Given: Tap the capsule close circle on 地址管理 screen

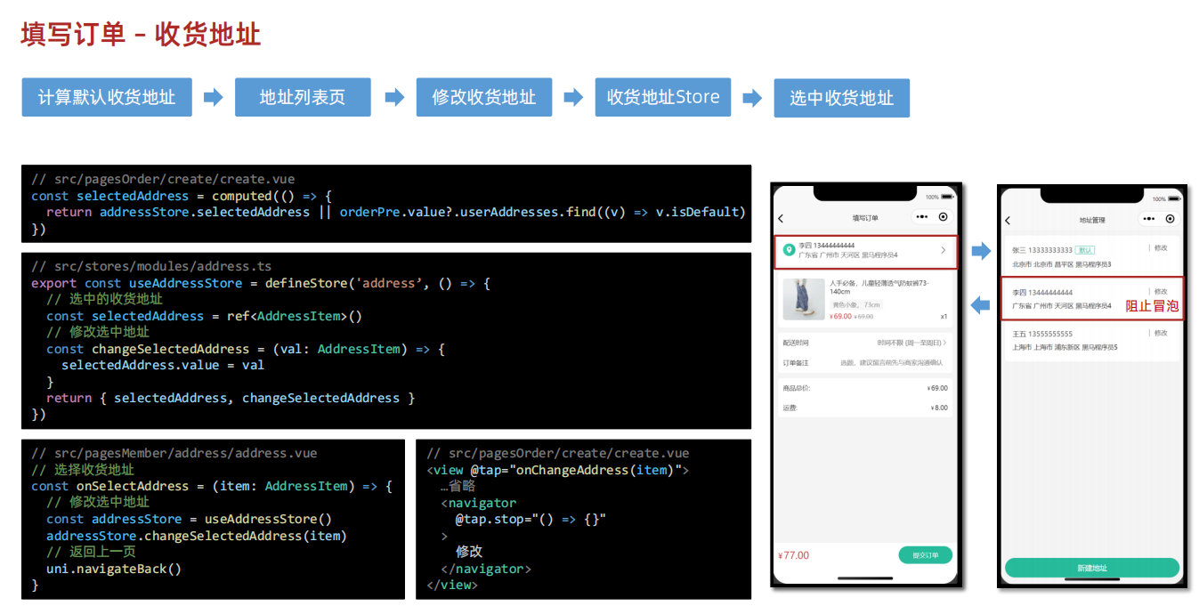Looking at the screenshot, I should [1170, 219].
